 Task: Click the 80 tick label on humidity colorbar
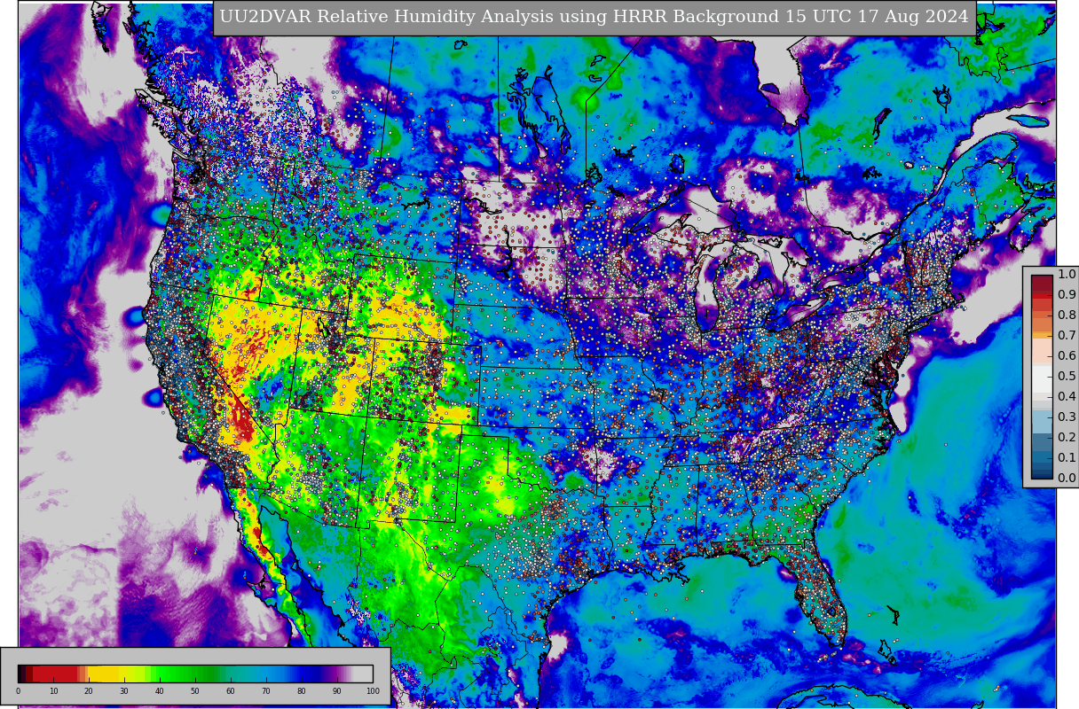tap(302, 691)
